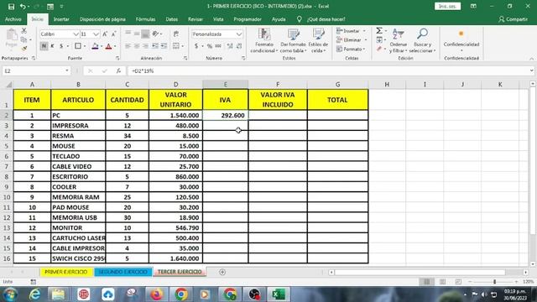Apply the accounting currency $ format

point(196,46)
